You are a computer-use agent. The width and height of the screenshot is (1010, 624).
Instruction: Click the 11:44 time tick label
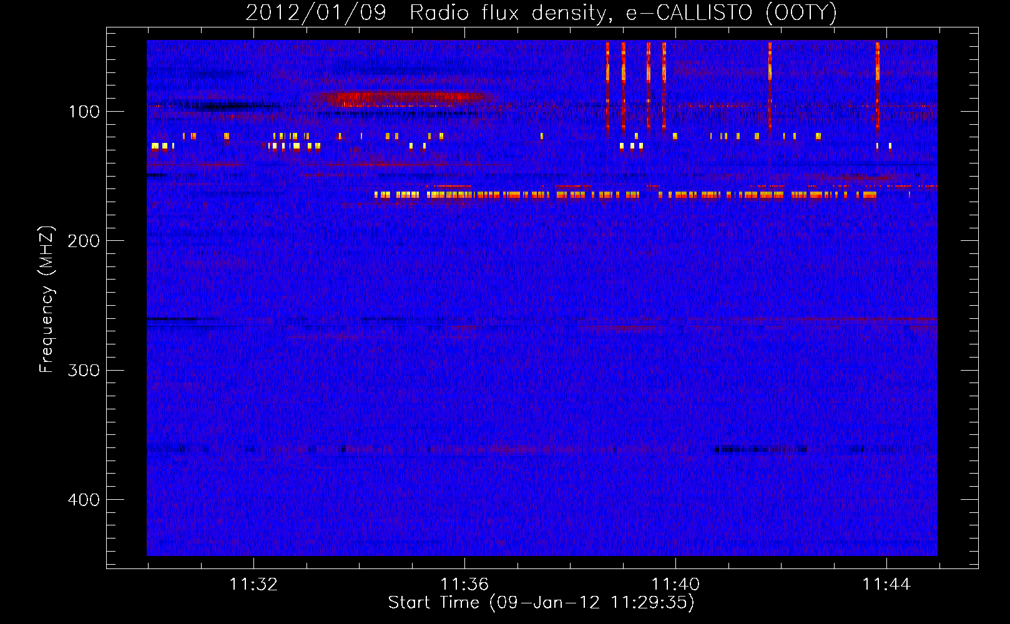coord(886,585)
